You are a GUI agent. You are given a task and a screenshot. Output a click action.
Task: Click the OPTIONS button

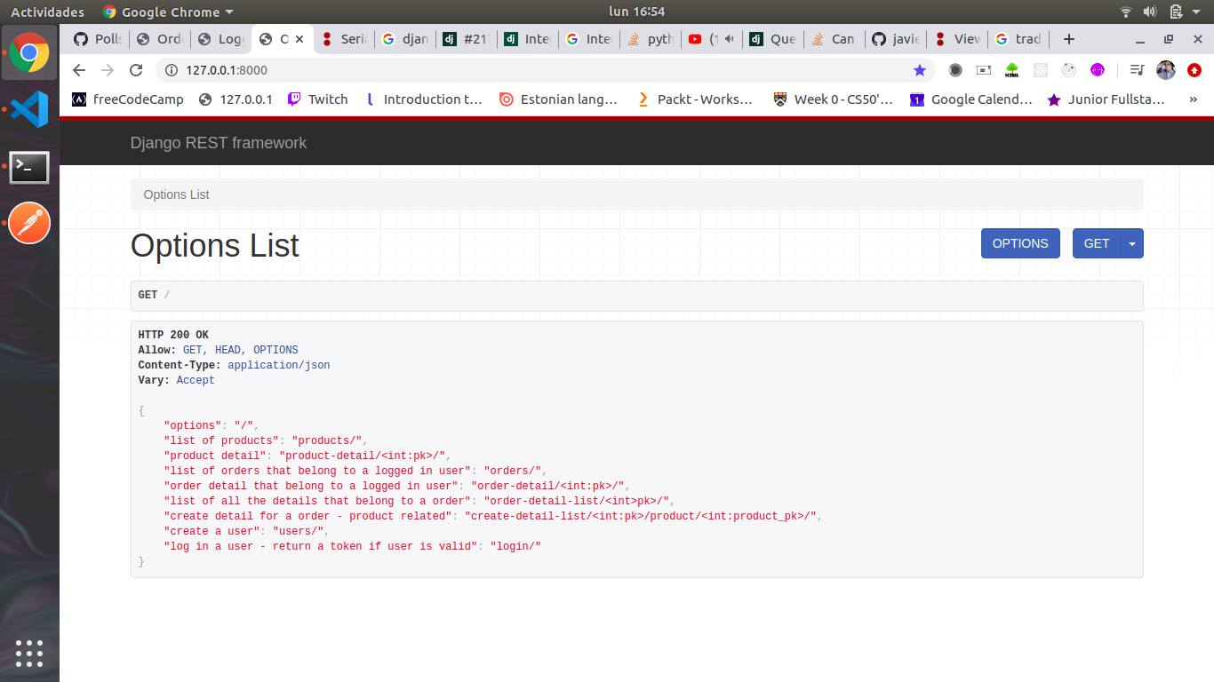(x=1020, y=243)
